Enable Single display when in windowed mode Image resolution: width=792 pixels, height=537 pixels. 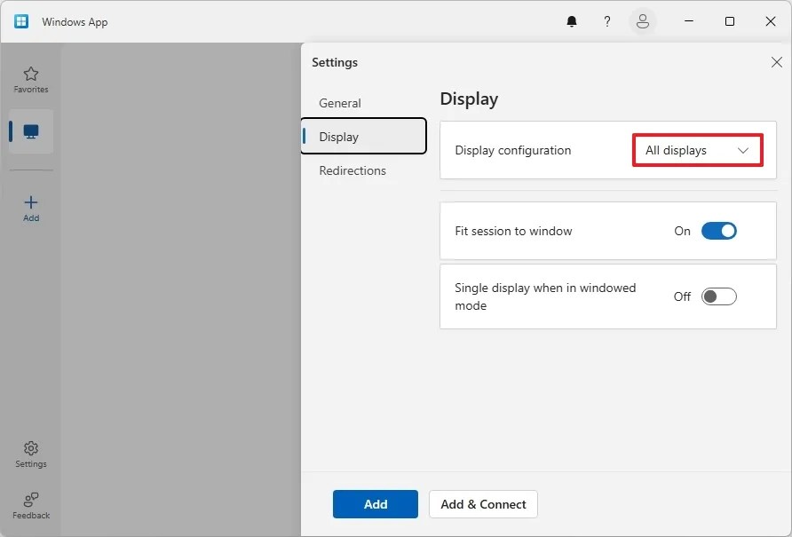[719, 296]
